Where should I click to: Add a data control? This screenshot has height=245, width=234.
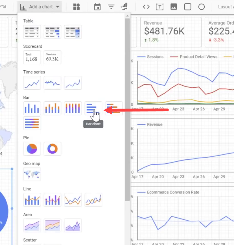[x=124, y=7]
